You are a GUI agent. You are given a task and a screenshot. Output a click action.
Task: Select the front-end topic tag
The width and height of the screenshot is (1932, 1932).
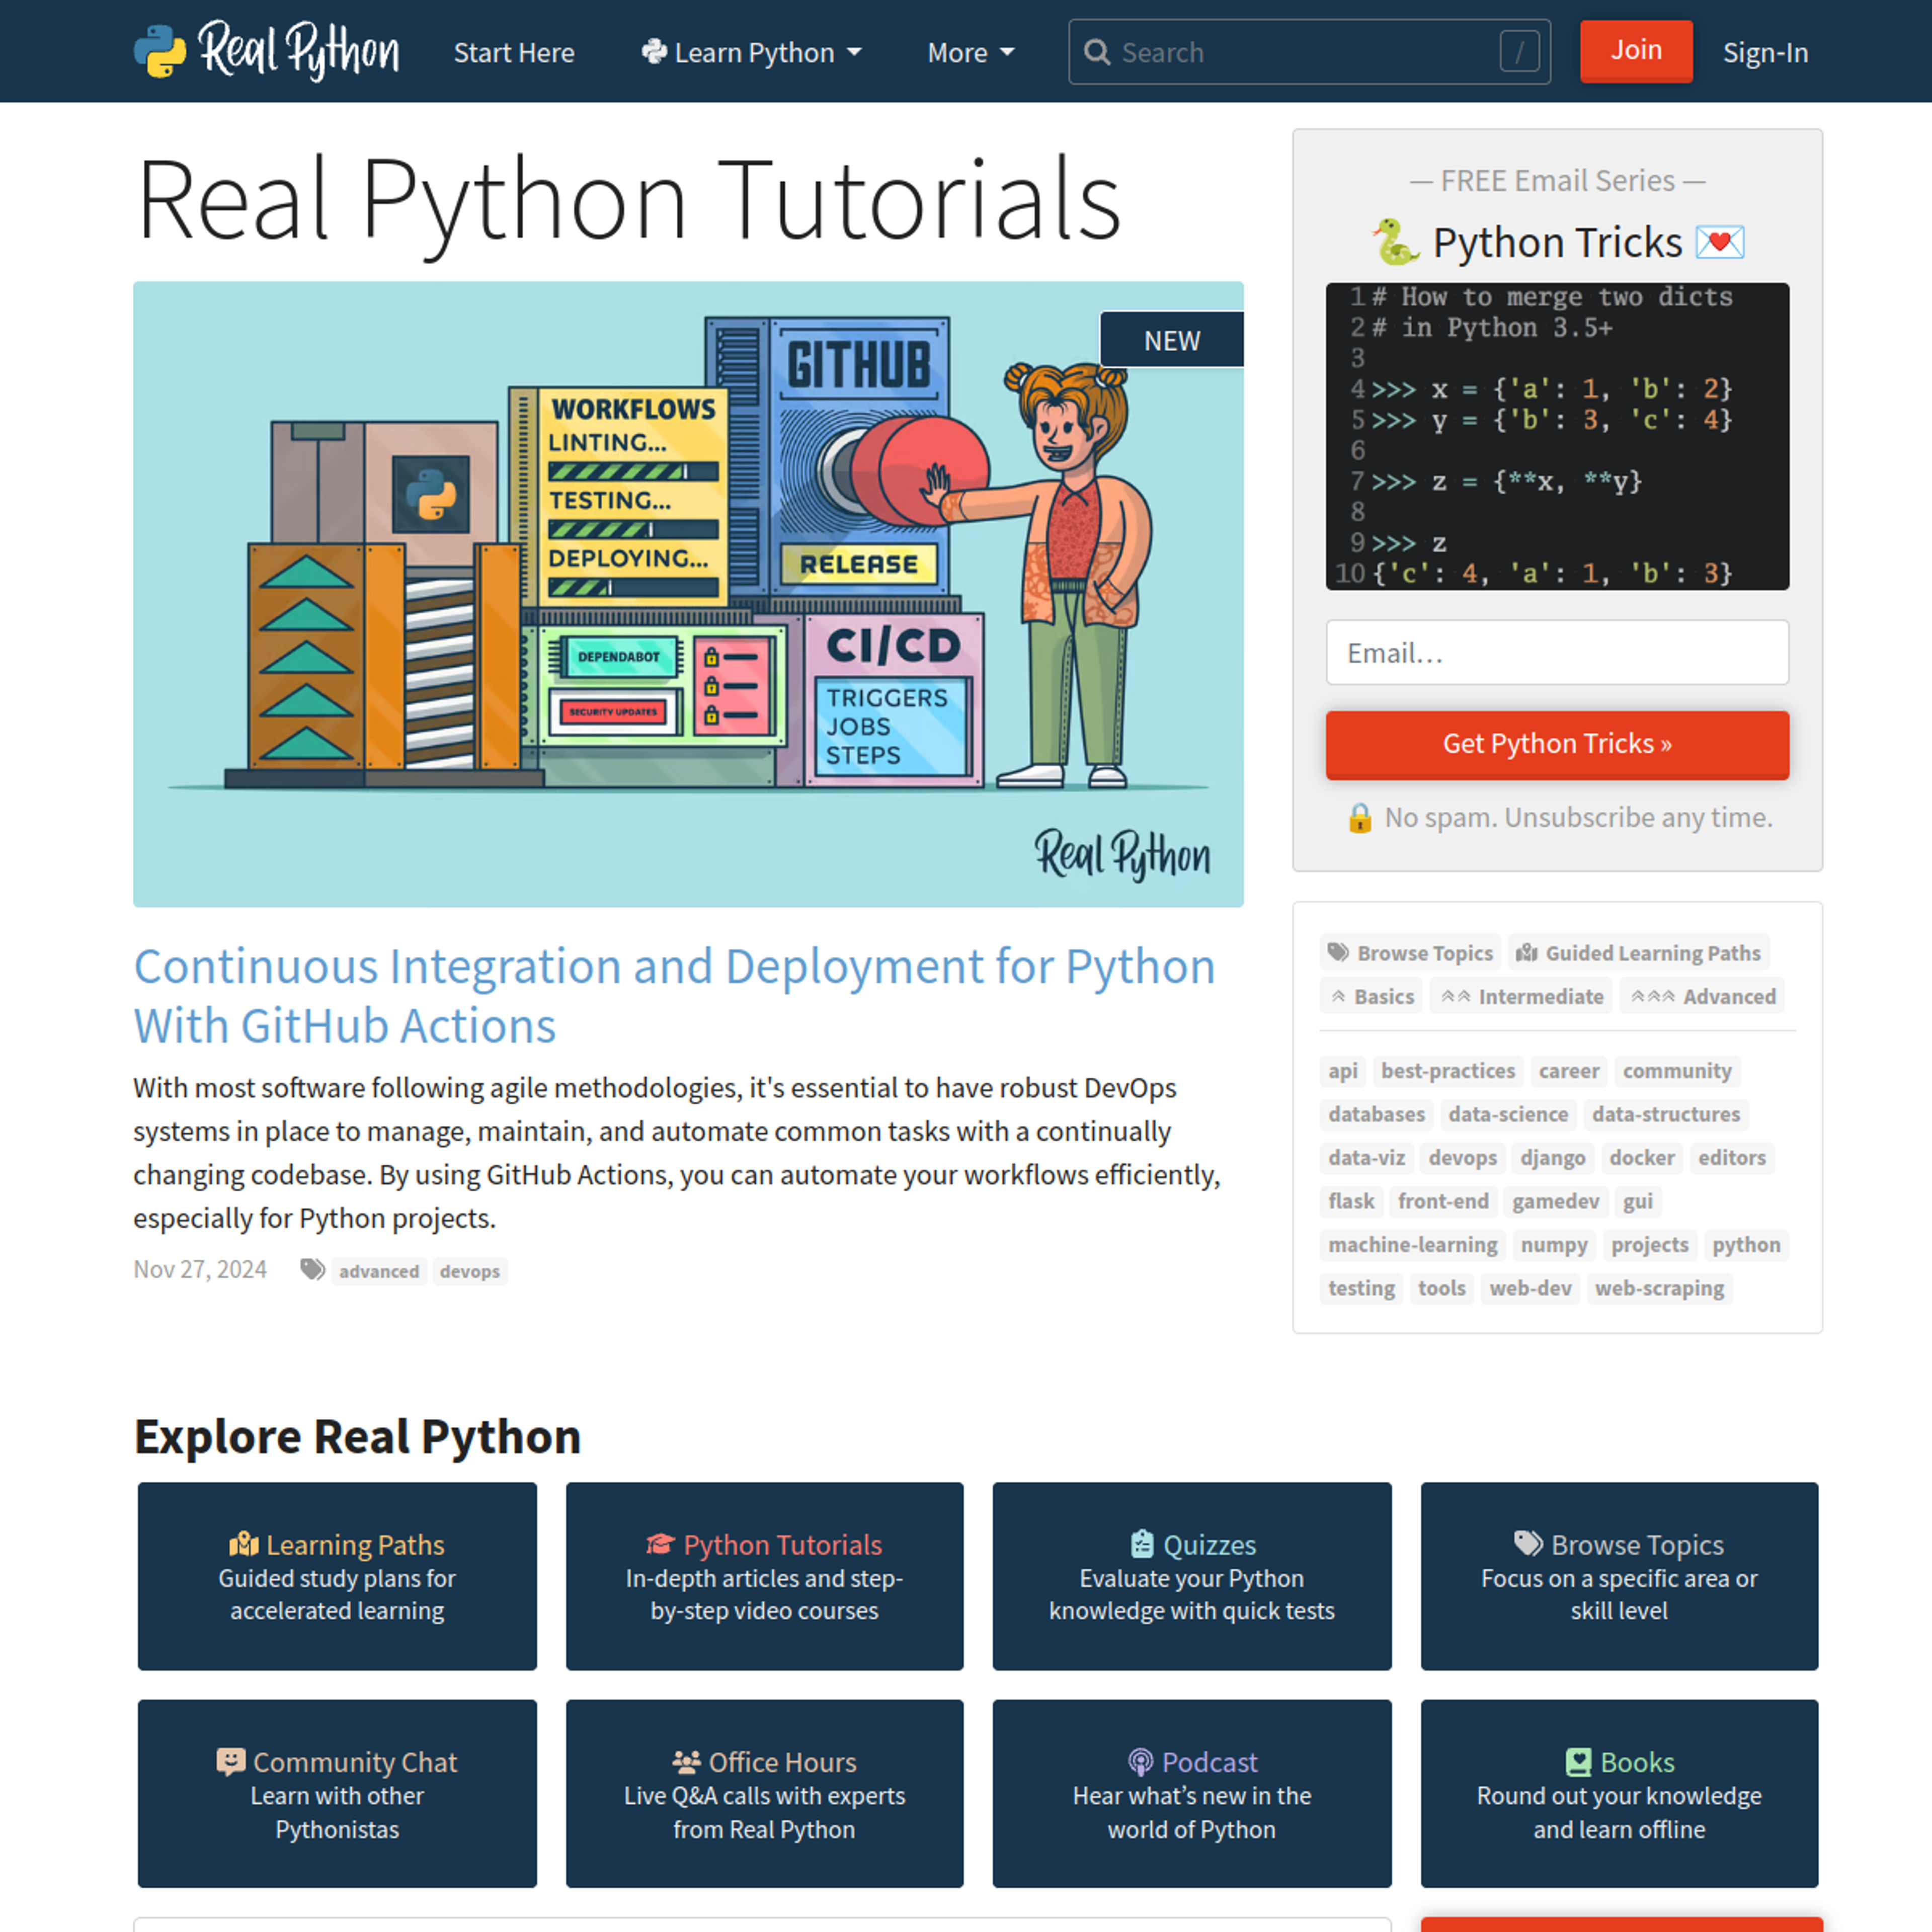pos(1443,1201)
